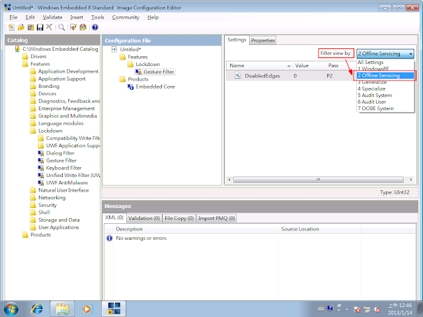423x317 pixels.
Task: Launch Internet Explorer from the taskbar
Action: [37, 309]
